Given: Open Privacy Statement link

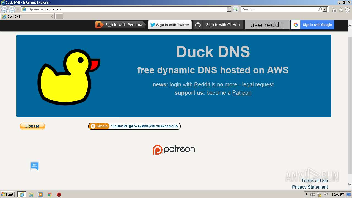Looking at the screenshot, I should click(310, 187).
